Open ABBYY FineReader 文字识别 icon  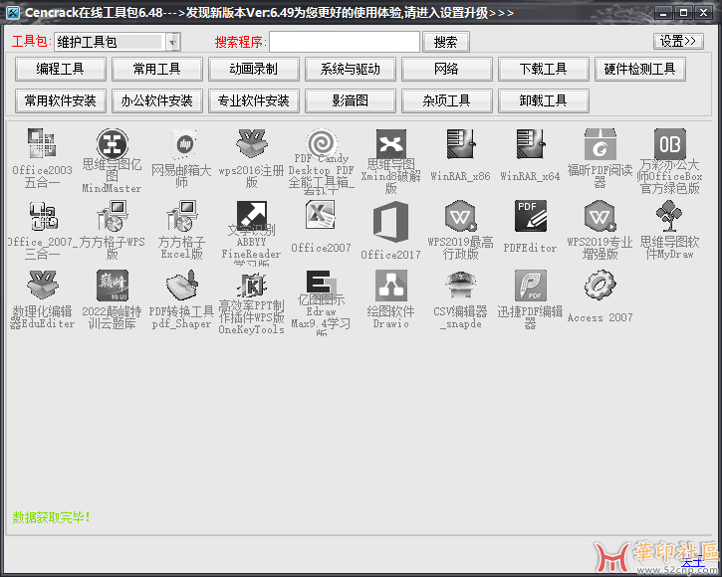pos(251,215)
